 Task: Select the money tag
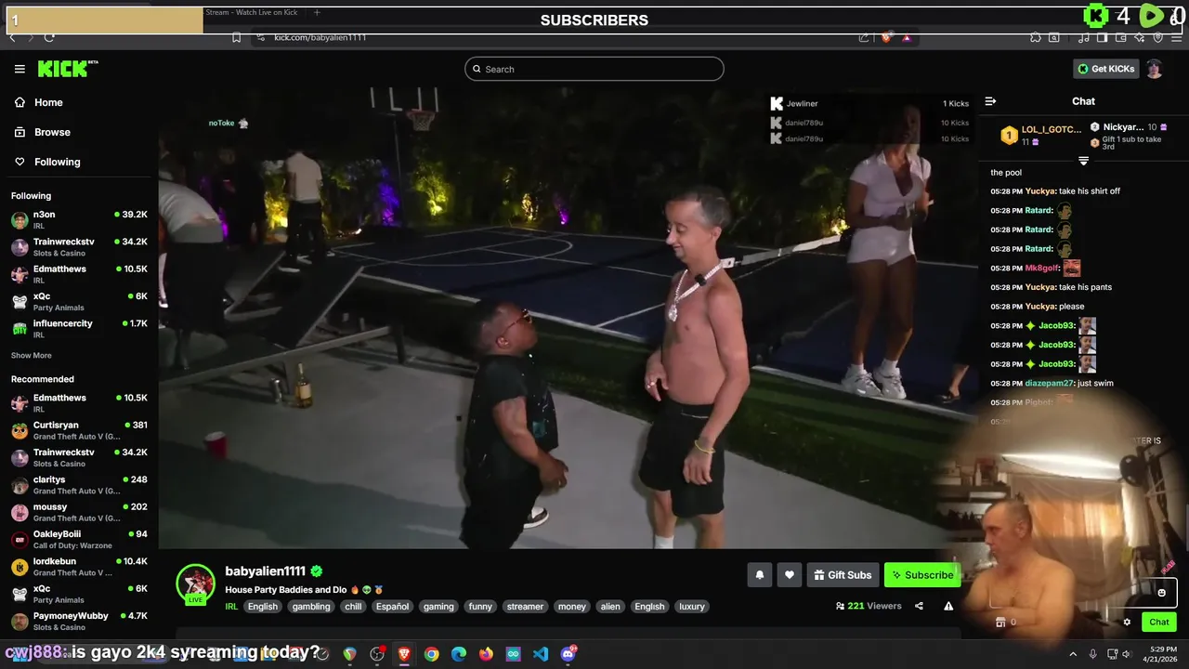pos(572,606)
